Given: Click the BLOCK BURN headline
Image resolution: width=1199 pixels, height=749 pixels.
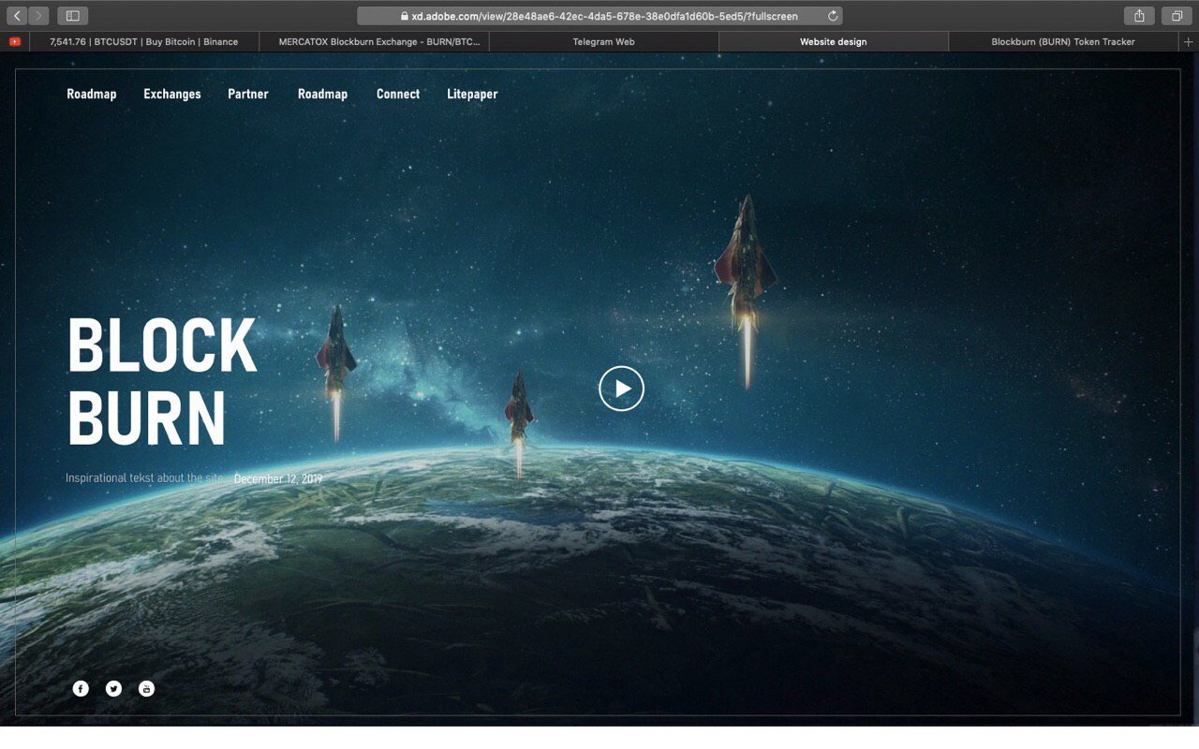Looking at the screenshot, I should coord(162,381).
